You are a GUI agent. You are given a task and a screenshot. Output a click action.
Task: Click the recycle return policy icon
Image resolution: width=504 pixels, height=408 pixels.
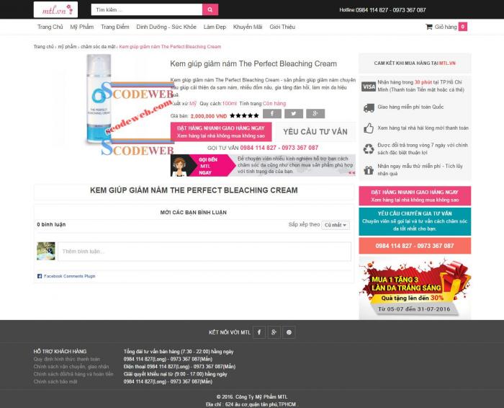(x=369, y=148)
